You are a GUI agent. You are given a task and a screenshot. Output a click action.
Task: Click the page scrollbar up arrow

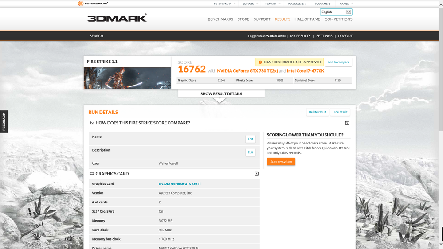tap(441, 5)
